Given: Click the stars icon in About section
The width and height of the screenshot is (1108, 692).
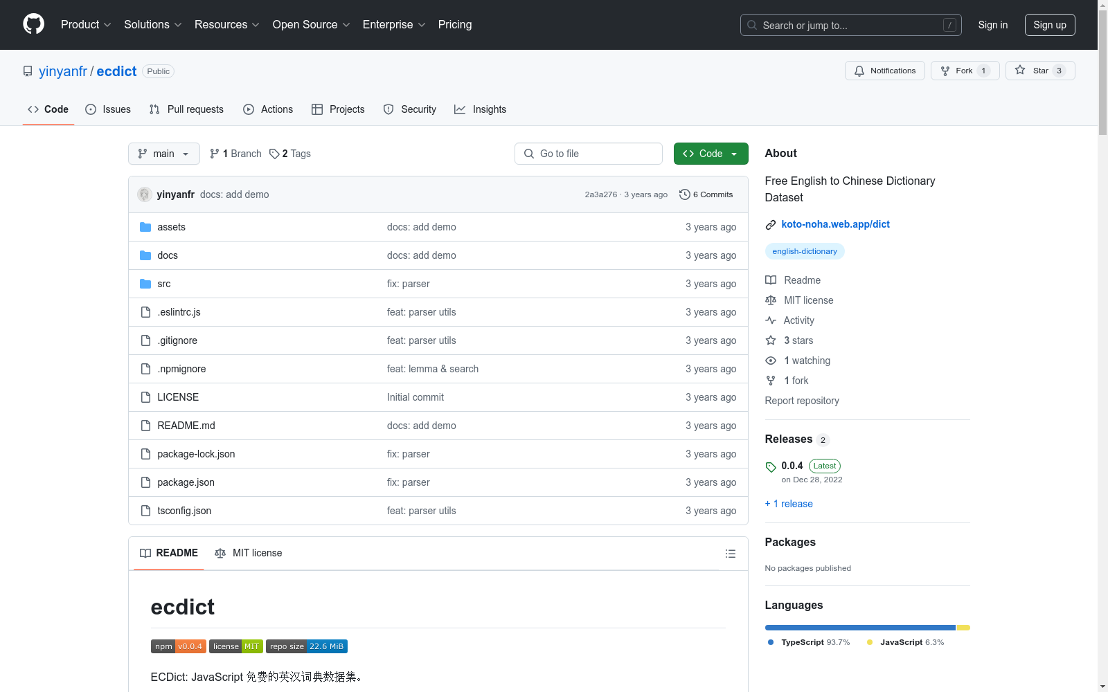Looking at the screenshot, I should click(771, 340).
